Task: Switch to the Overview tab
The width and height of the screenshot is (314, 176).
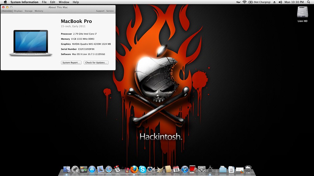Action: click(x=7, y=11)
